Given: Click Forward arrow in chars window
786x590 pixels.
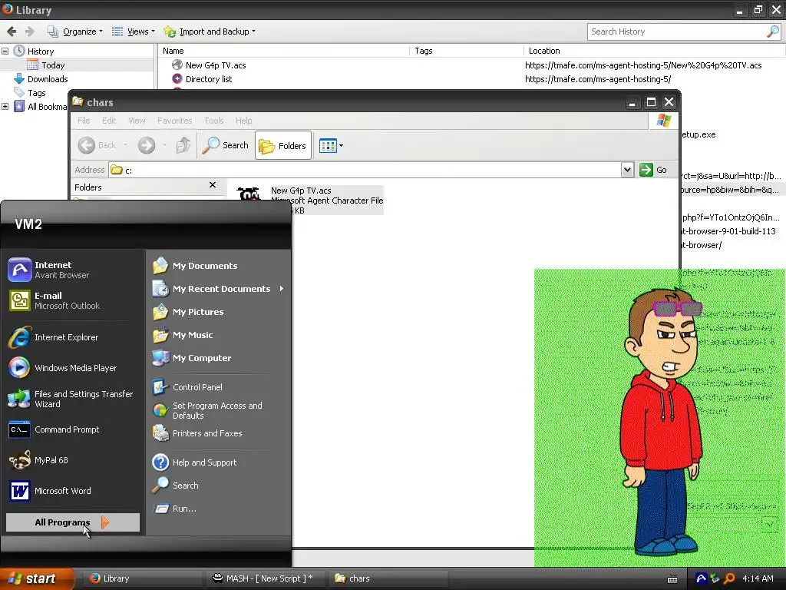Looking at the screenshot, I should point(147,145).
